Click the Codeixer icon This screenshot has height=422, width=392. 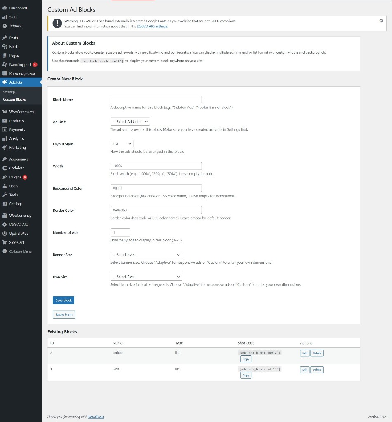click(5, 168)
